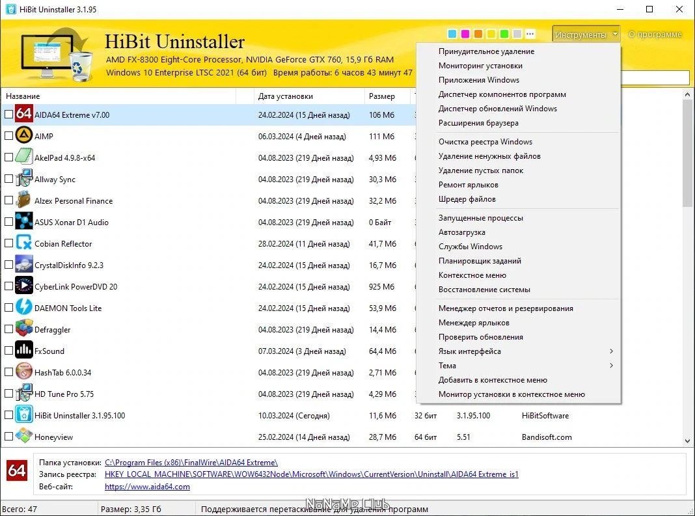Click the CyberLink PowerDVD 20 icon
This screenshot has width=695, height=516.
[x=23, y=286]
